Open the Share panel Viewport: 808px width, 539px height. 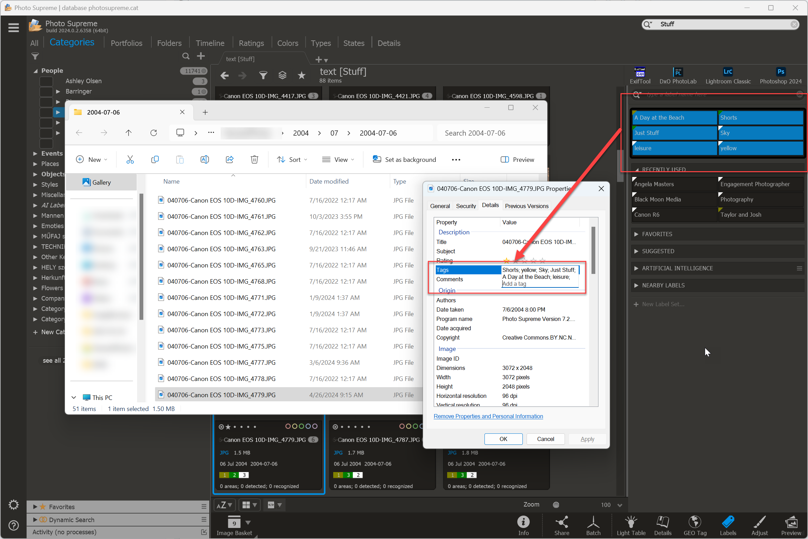[x=562, y=526]
